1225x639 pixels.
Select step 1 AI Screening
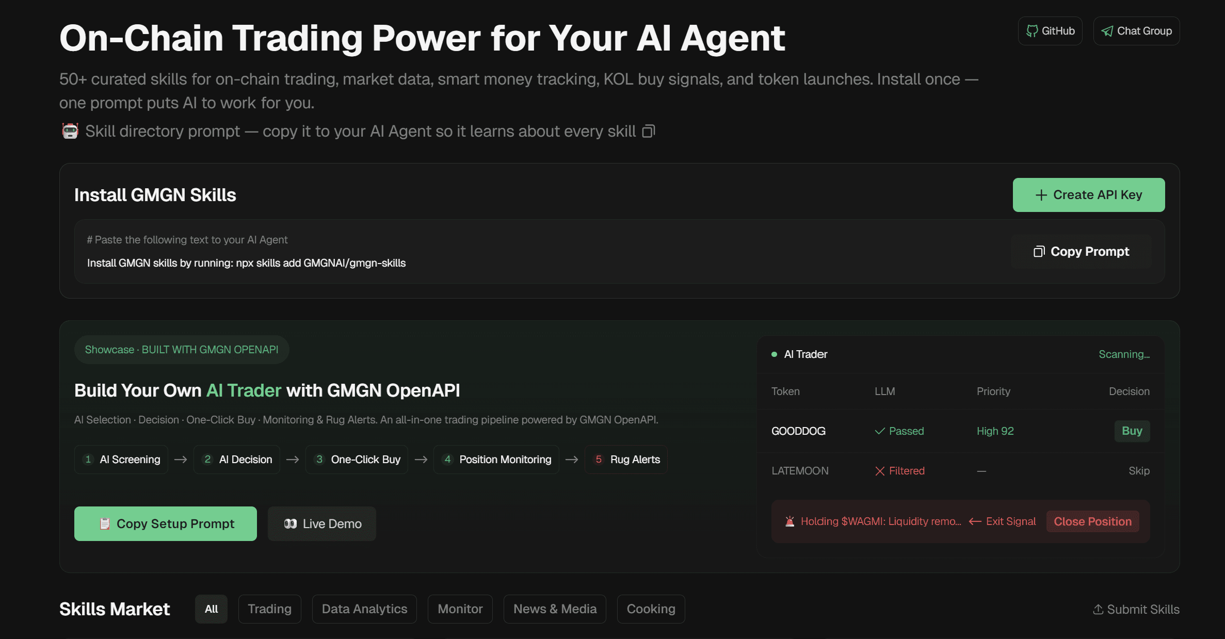(x=121, y=460)
